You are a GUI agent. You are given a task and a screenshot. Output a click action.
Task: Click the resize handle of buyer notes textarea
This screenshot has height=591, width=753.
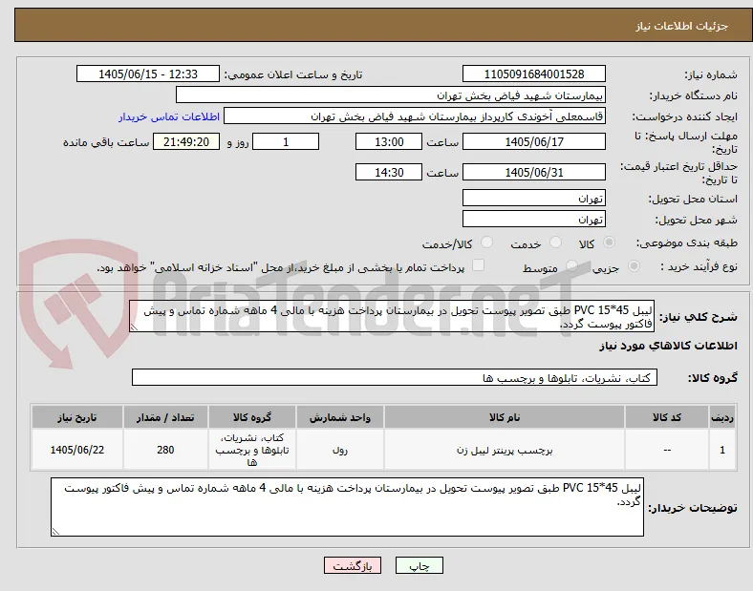click(x=55, y=531)
